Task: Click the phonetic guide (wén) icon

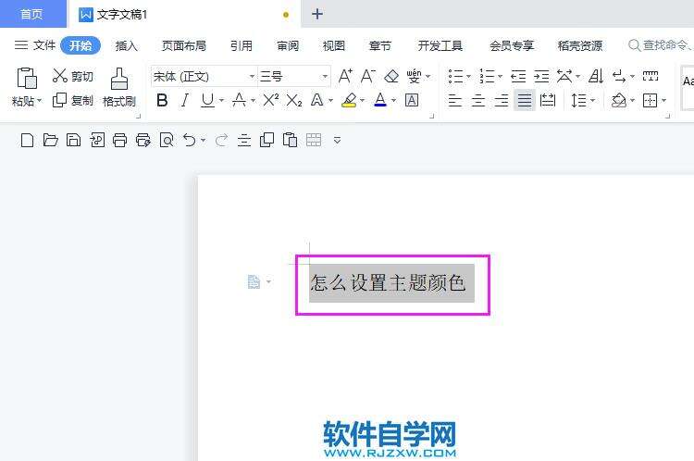Action: tap(414, 76)
